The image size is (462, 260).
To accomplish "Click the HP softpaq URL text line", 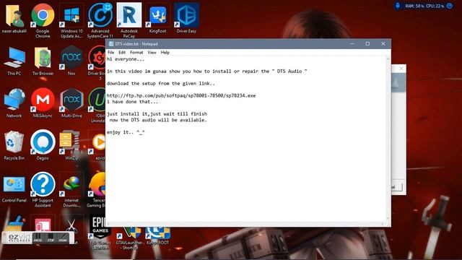I will coord(181,95).
